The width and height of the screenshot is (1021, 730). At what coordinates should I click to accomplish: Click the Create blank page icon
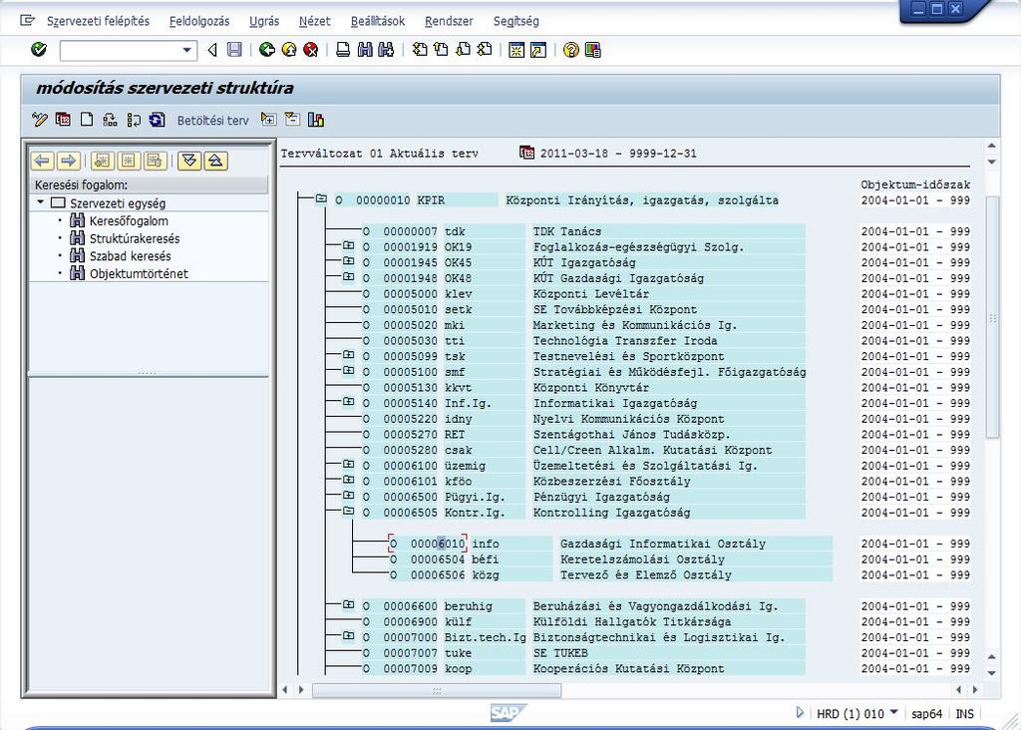point(87,119)
